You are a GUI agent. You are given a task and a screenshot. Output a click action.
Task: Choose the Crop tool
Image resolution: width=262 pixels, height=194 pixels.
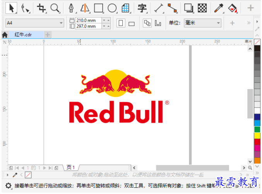[x=41, y=8]
